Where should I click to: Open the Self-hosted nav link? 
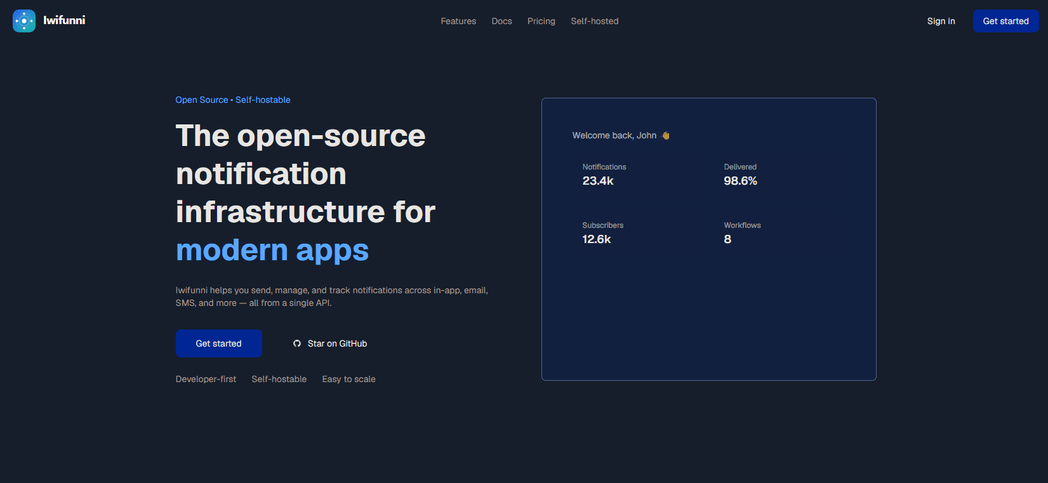point(594,21)
